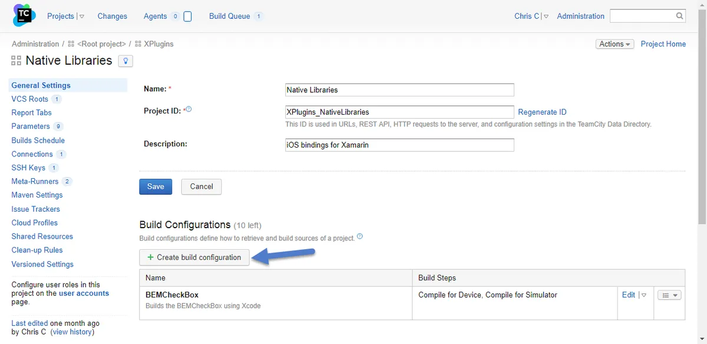
Task: Click the view history link
Action: pos(71,332)
